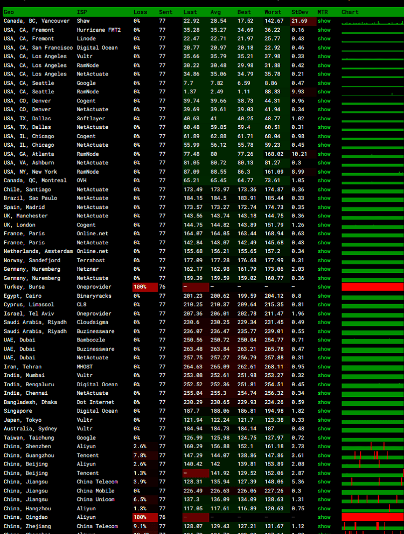Show MTR for Seattle Google row

(324, 83)
